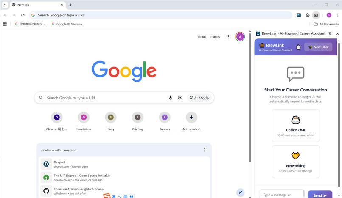Open the Extensions puzzle icon
Screen dimensions: 342x198
[308, 15]
